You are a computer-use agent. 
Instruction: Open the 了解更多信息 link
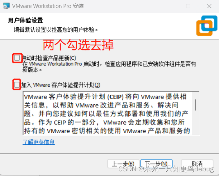click(x=39, y=142)
